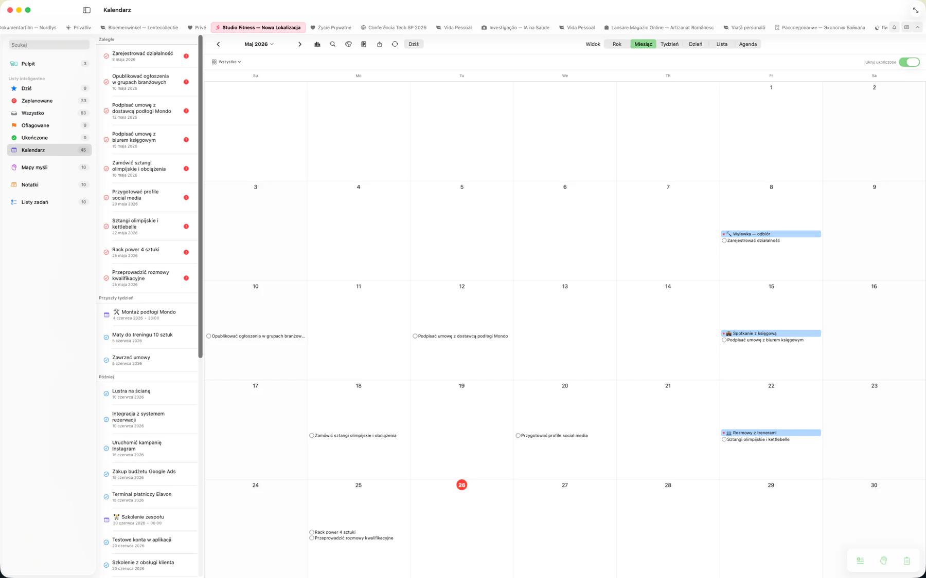The image size is (926, 578).
Task: Jump to today with Dziś button
Action: pyautogui.click(x=414, y=44)
